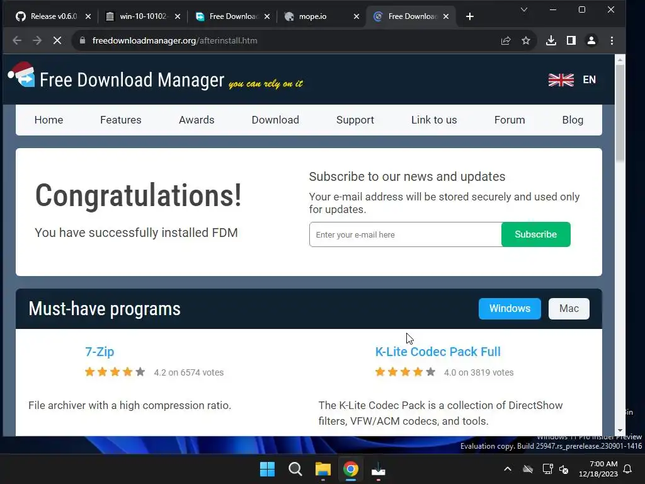This screenshot has height=484, width=645.
Task: Show hidden system tray icons
Action: (508, 469)
